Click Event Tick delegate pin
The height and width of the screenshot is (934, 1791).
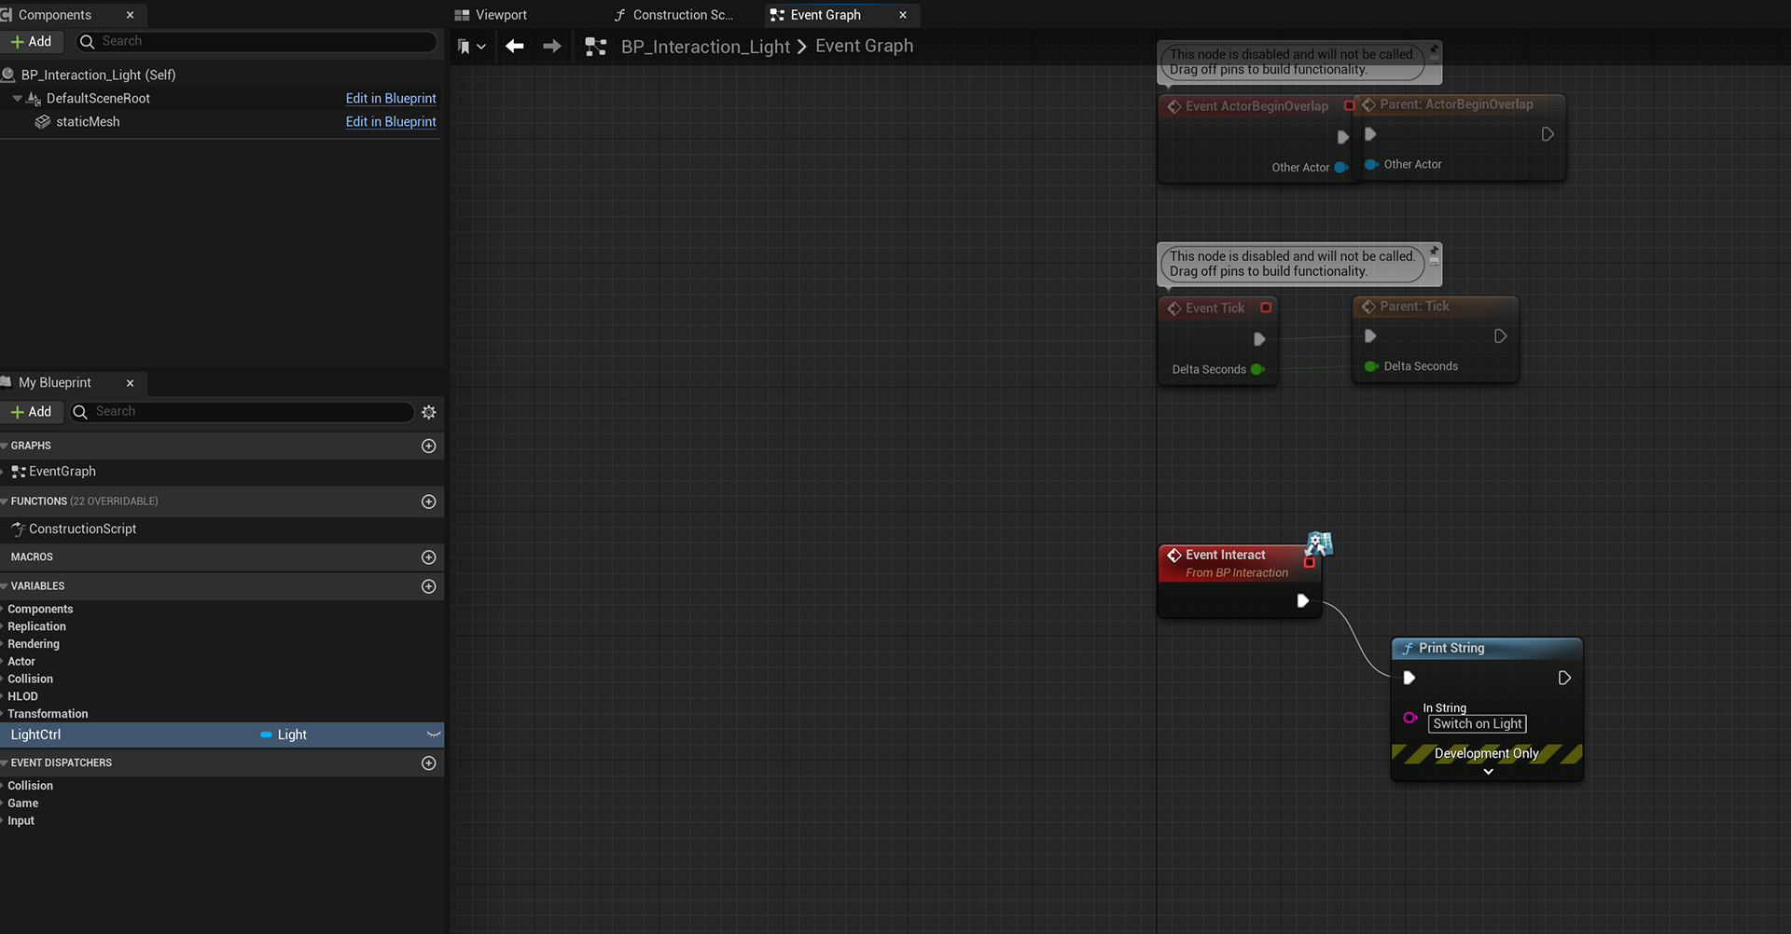[1266, 308]
